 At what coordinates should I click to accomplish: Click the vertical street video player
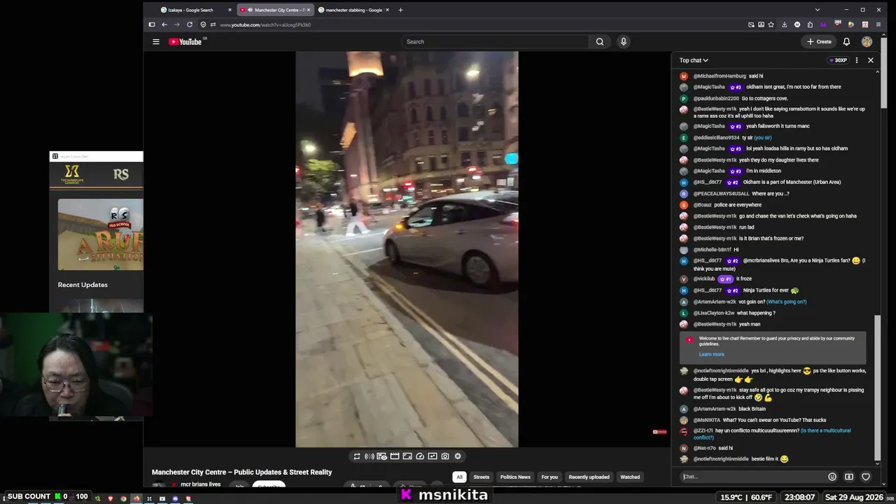pos(407,249)
